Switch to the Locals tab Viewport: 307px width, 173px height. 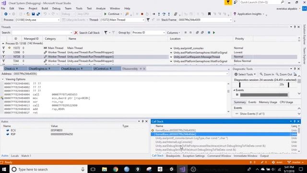pos(15,156)
